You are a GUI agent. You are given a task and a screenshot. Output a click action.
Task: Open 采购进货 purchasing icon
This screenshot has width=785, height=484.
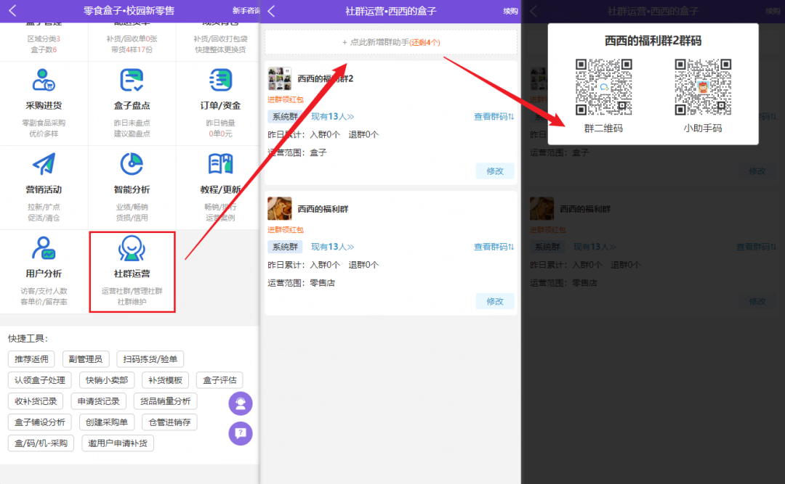[x=44, y=80]
